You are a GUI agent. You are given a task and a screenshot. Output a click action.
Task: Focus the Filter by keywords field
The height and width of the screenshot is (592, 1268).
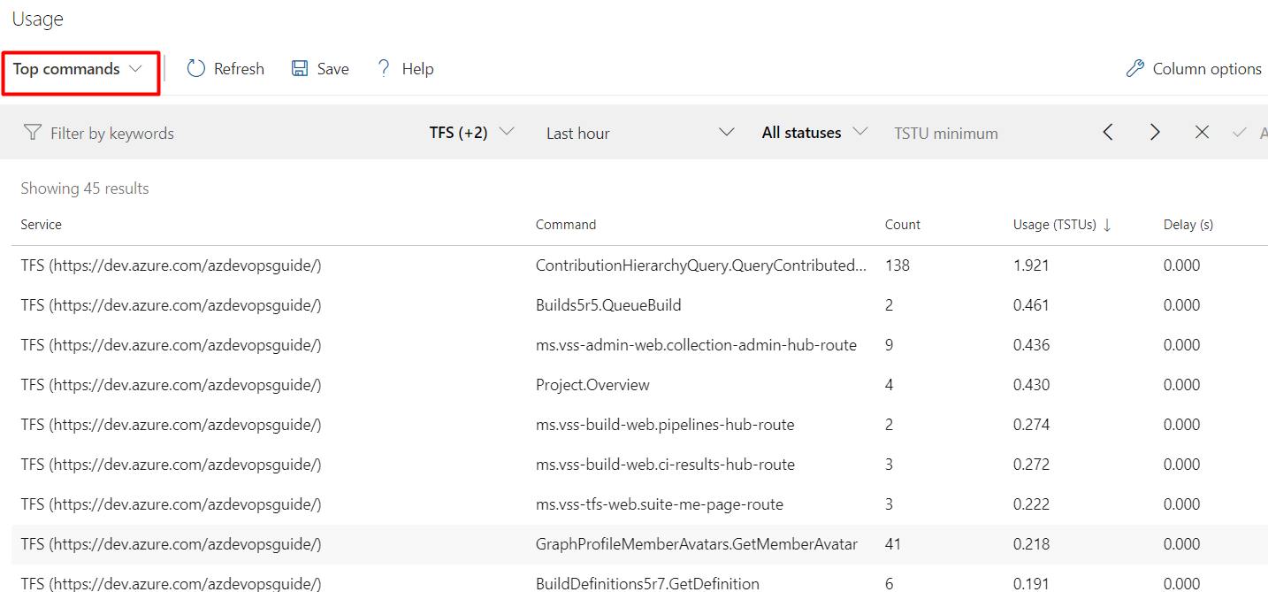click(x=112, y=134)
